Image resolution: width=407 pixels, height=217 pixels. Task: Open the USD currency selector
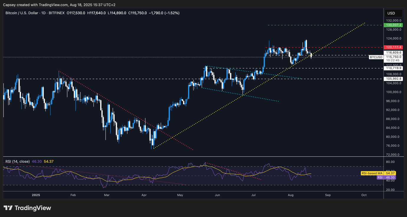[x=393, y=13]
